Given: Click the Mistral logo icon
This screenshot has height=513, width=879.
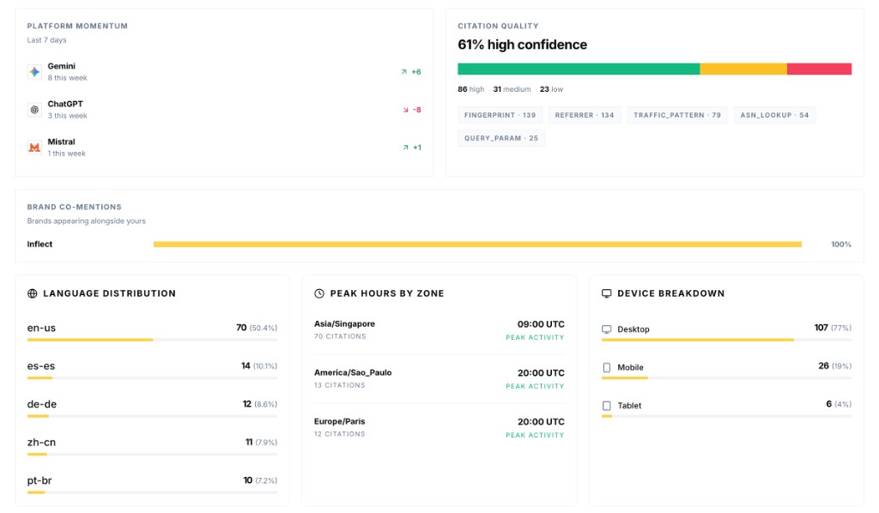Looking at the screenshot, I should pos(33,148).
